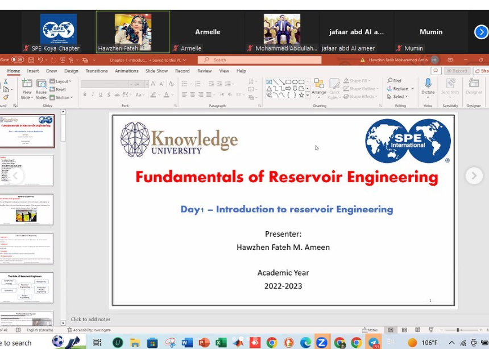The image size is (489, 349).
Task: Undo the last action
Action: [x=40, y=60]
